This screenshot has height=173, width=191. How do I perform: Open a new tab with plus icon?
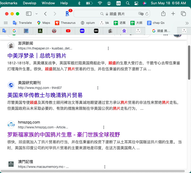(173, 14)
